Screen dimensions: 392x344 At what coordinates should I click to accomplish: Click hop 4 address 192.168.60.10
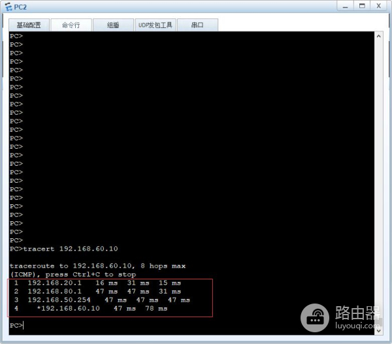click(x=71, y=308)
